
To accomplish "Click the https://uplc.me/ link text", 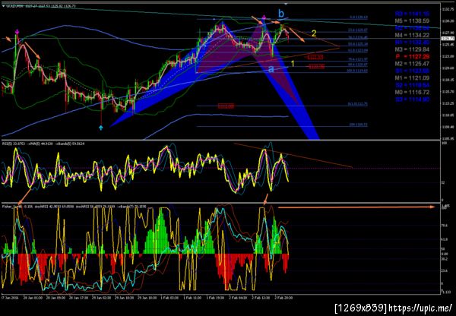I will click(x=420, y=308).
